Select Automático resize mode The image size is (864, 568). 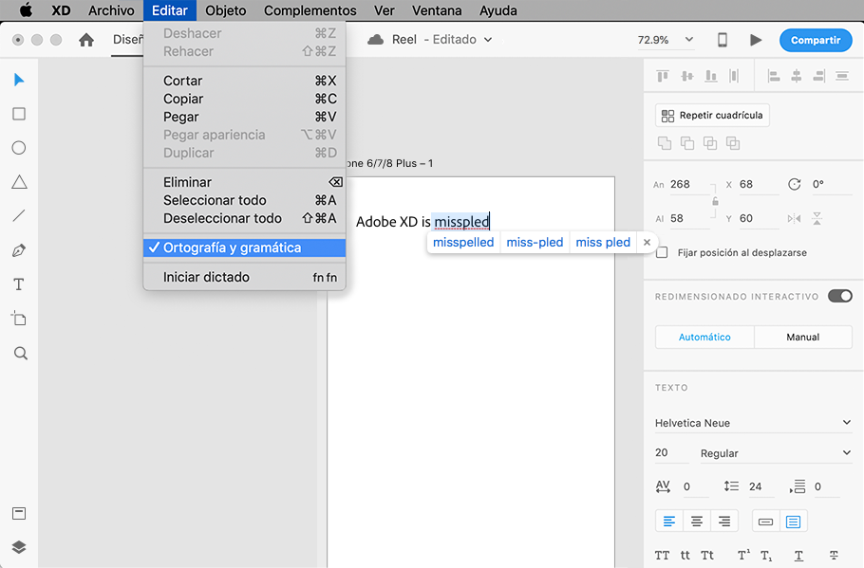click(704, 337)
